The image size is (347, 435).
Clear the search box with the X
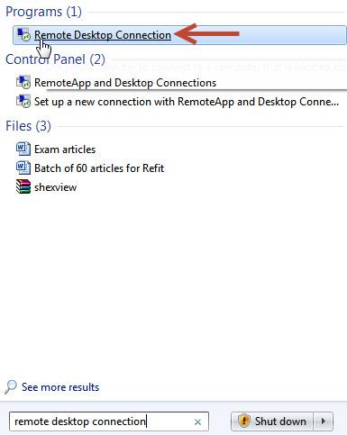[197, 422]
